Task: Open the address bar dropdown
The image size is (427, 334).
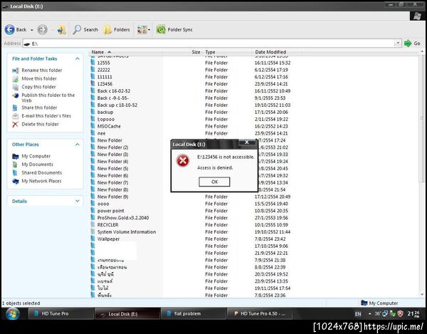Action: coord(398,43)
